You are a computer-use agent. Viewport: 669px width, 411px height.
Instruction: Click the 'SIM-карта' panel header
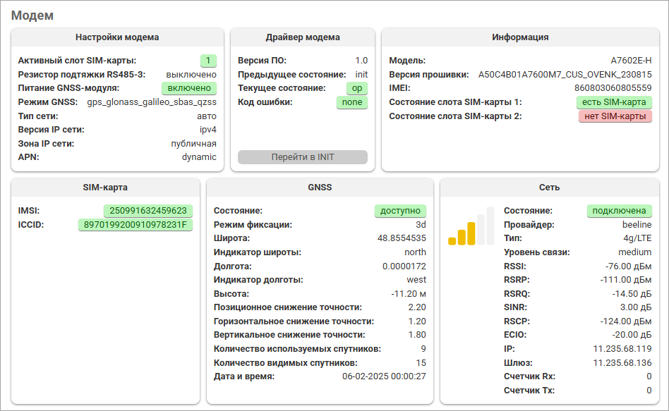tap(105, 188)
